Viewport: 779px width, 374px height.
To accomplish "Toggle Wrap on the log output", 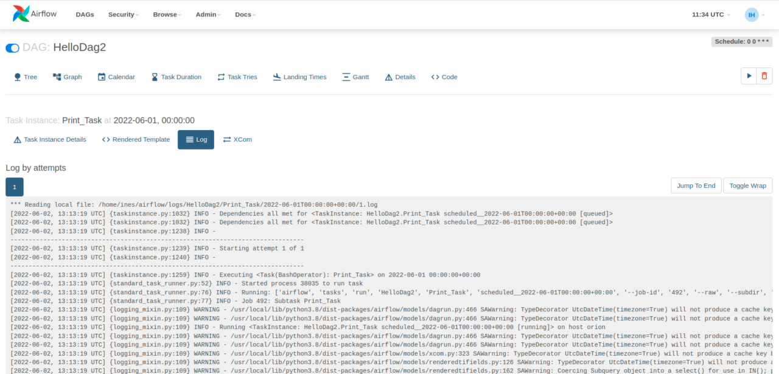I will coord(747,185).
